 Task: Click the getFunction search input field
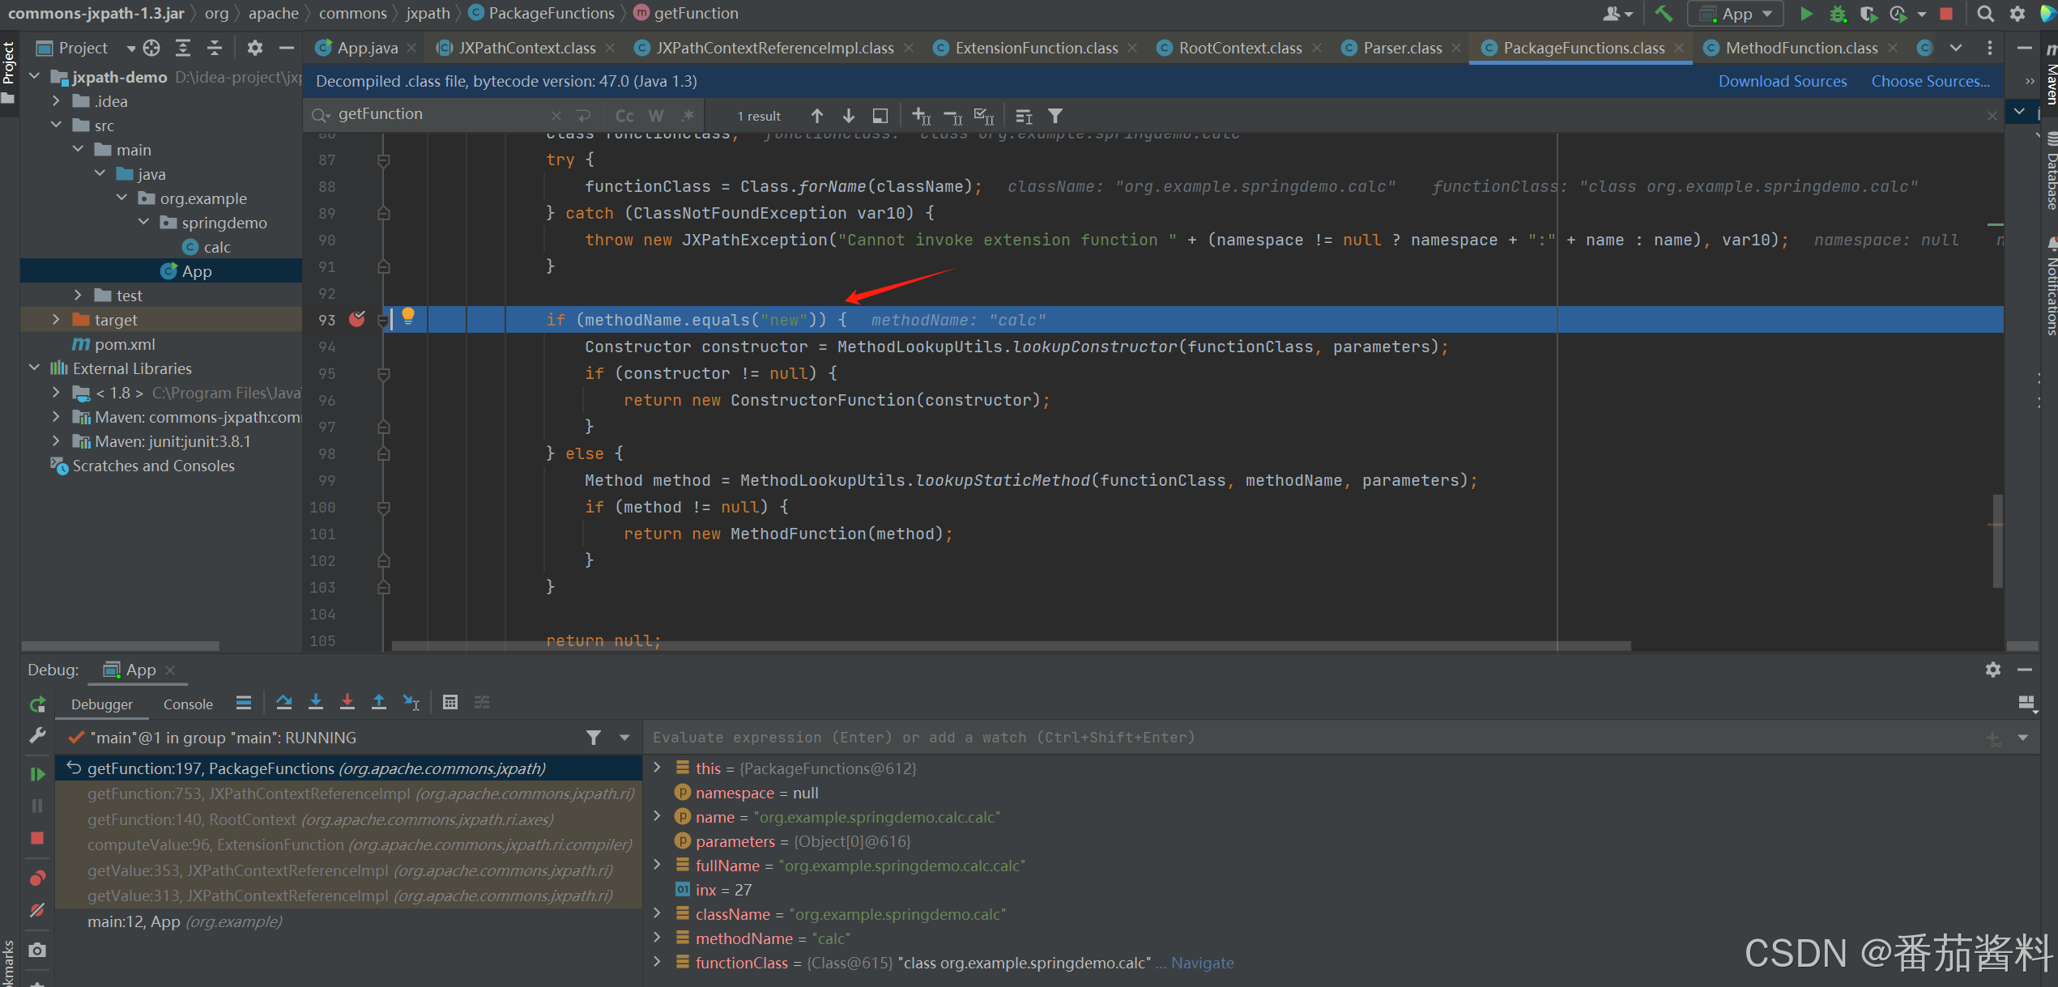441,114
